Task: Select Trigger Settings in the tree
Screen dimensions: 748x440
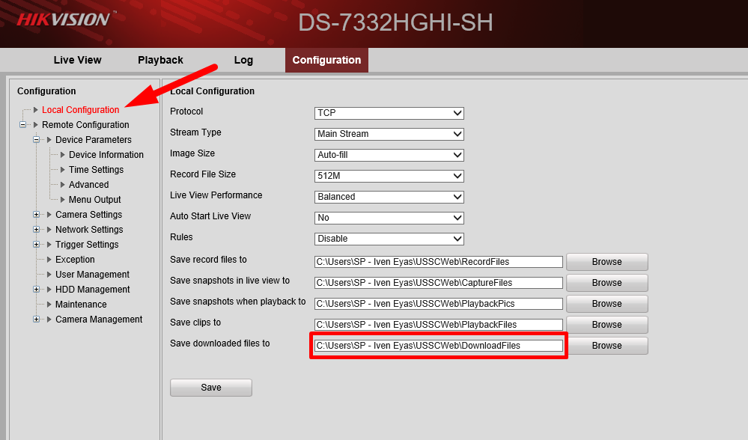Action: [87, 245]
